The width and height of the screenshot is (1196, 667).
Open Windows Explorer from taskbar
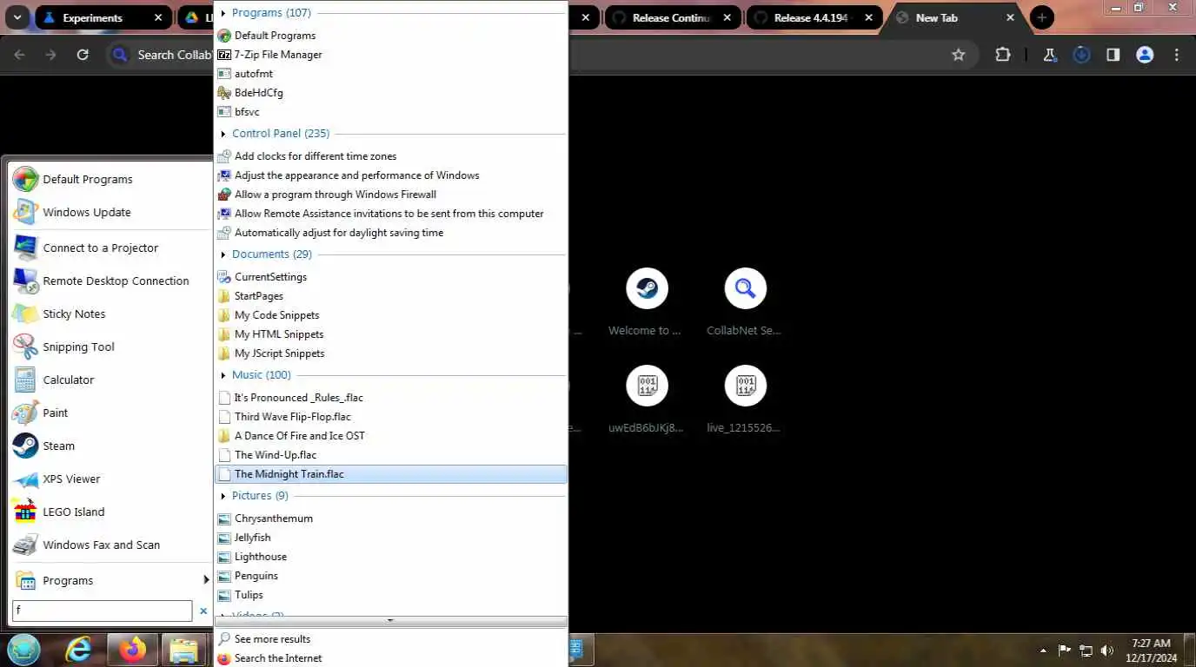[183, 650]
